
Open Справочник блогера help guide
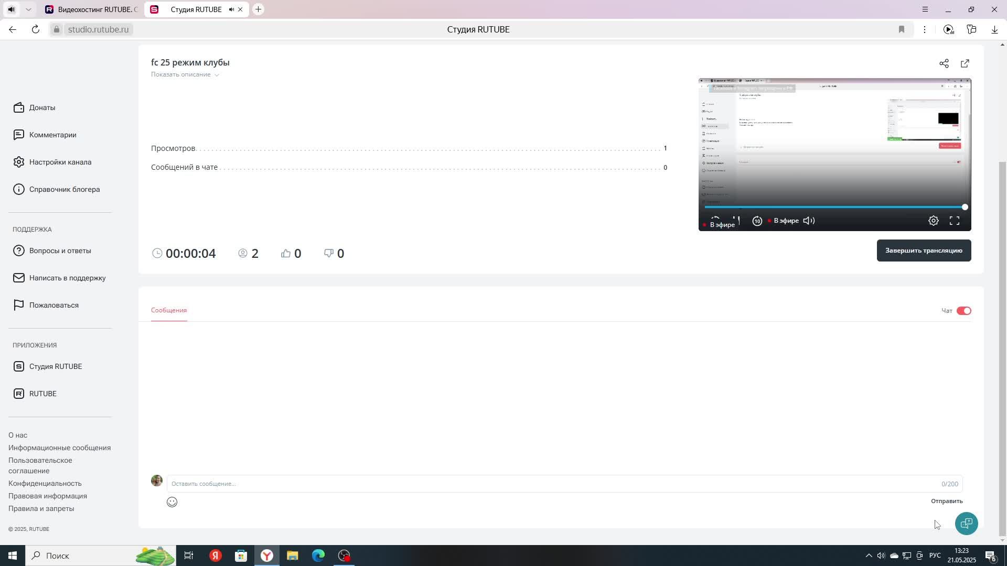57,189
